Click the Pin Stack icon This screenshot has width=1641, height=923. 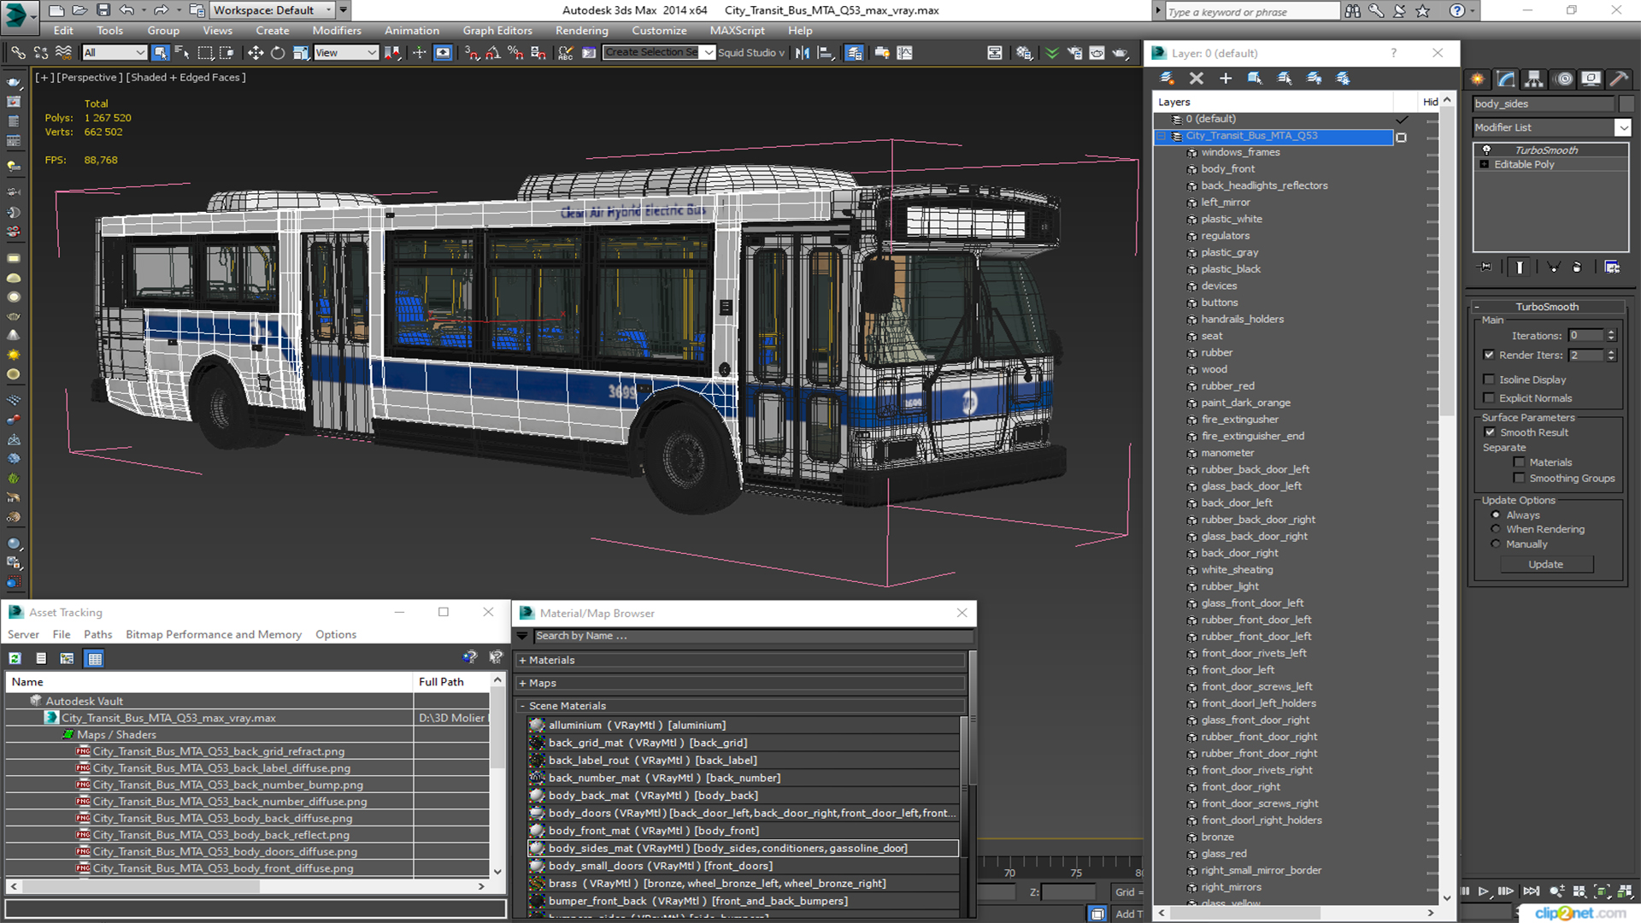tap(1485, 267)
